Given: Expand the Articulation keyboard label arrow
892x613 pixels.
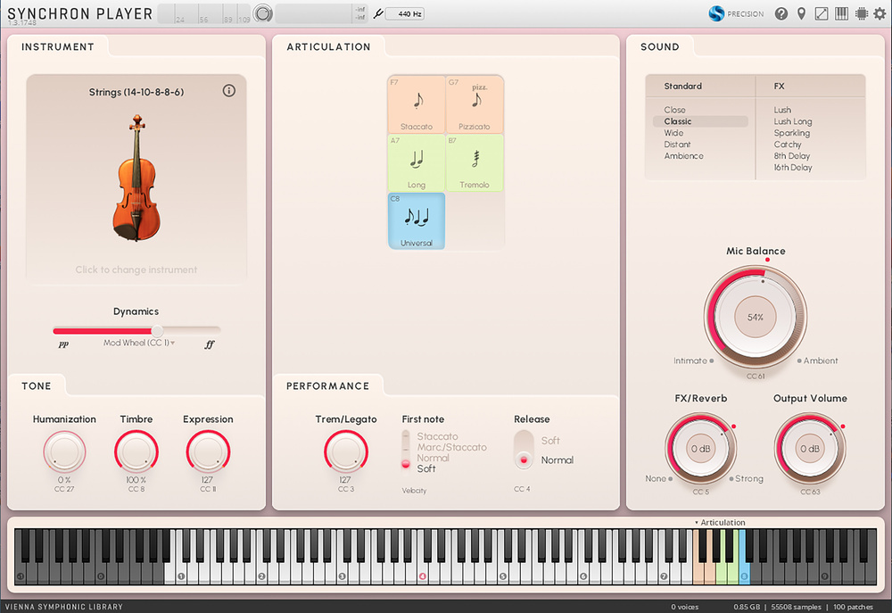Looking at the screenshot, I should (696, 523).
